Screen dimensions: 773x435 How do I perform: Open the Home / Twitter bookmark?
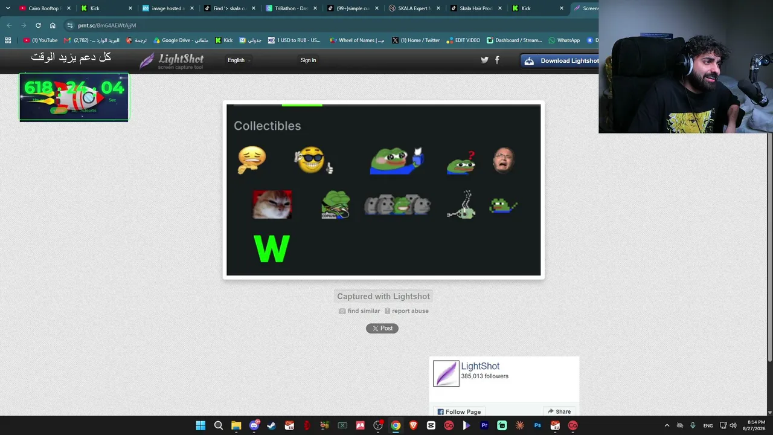click(x=415, y=40)
